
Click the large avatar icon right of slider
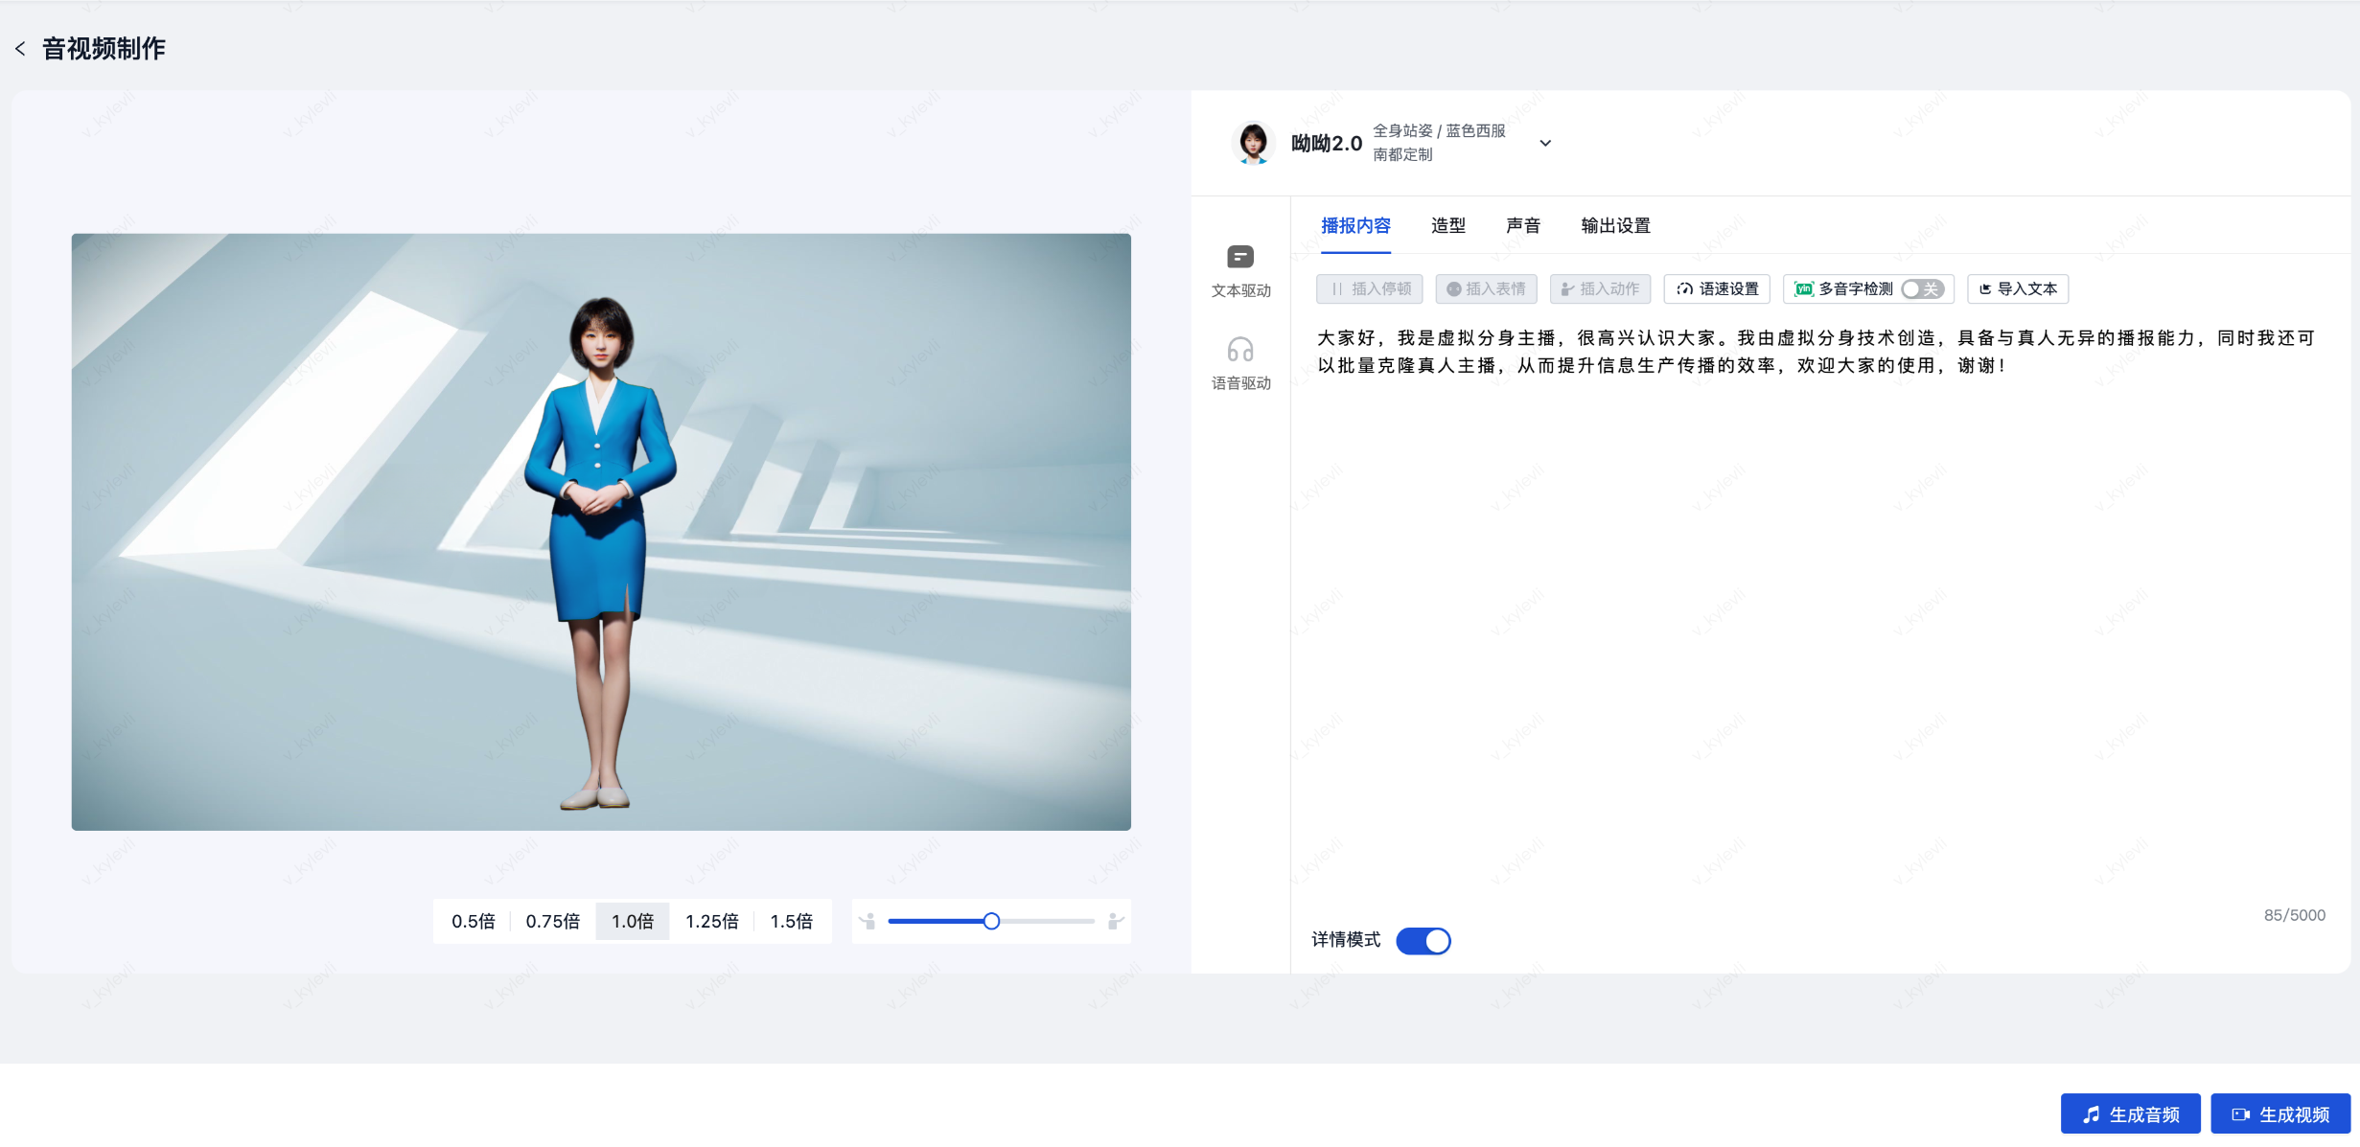1115,921
